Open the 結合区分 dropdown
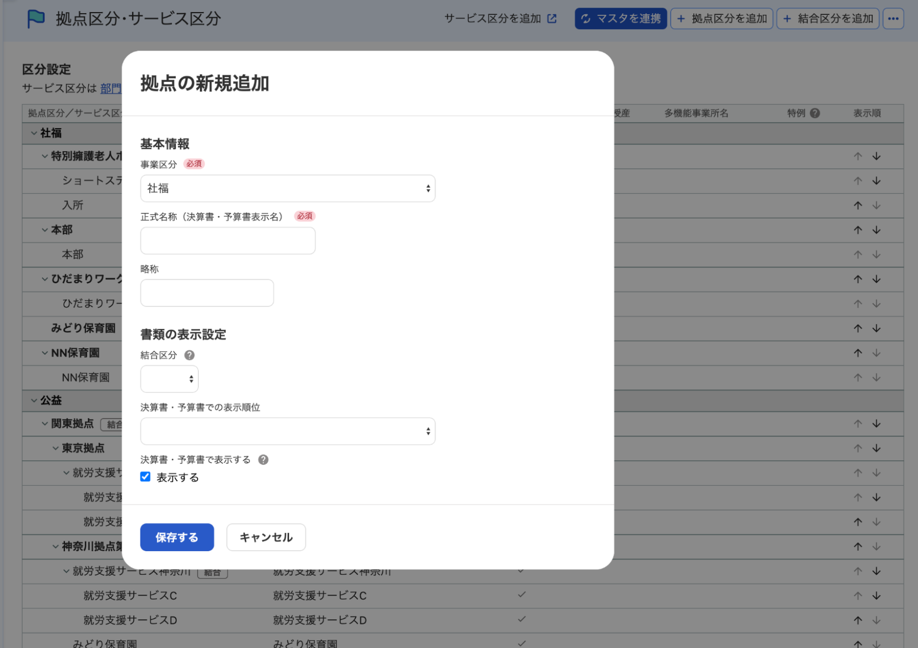The width and height of the screenshot is (918, 648). 169,379
